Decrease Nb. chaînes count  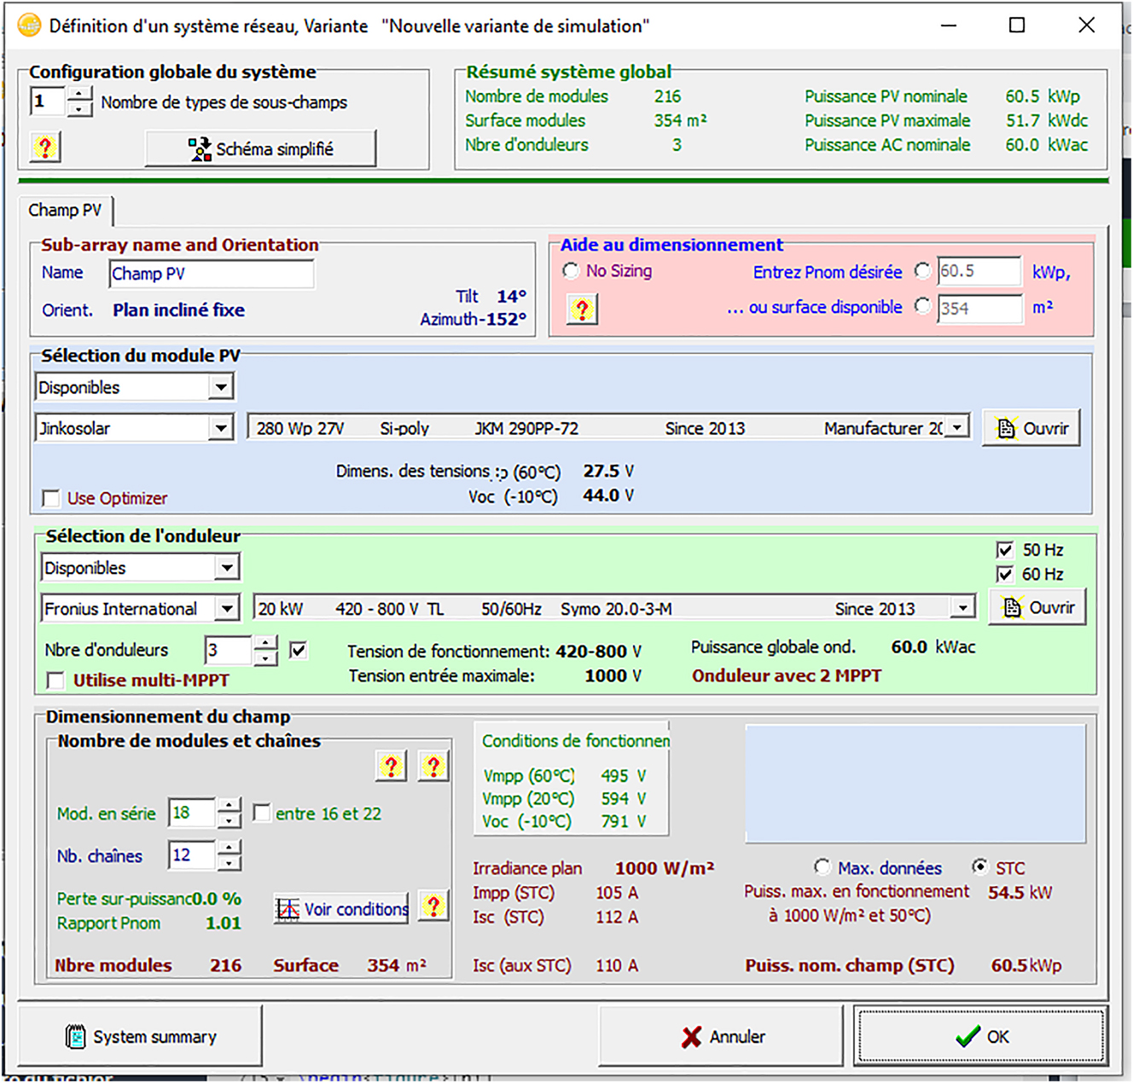tap(229, 863)
